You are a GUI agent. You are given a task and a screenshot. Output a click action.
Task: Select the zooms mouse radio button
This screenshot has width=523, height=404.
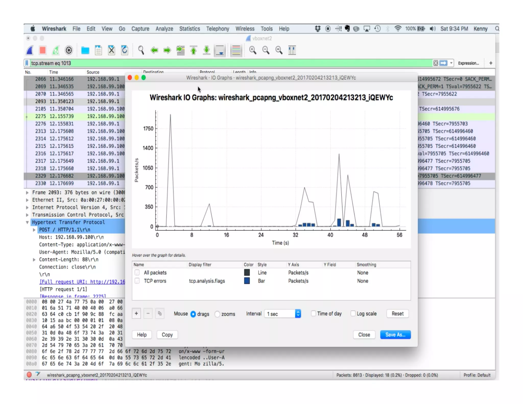point(217,314)
